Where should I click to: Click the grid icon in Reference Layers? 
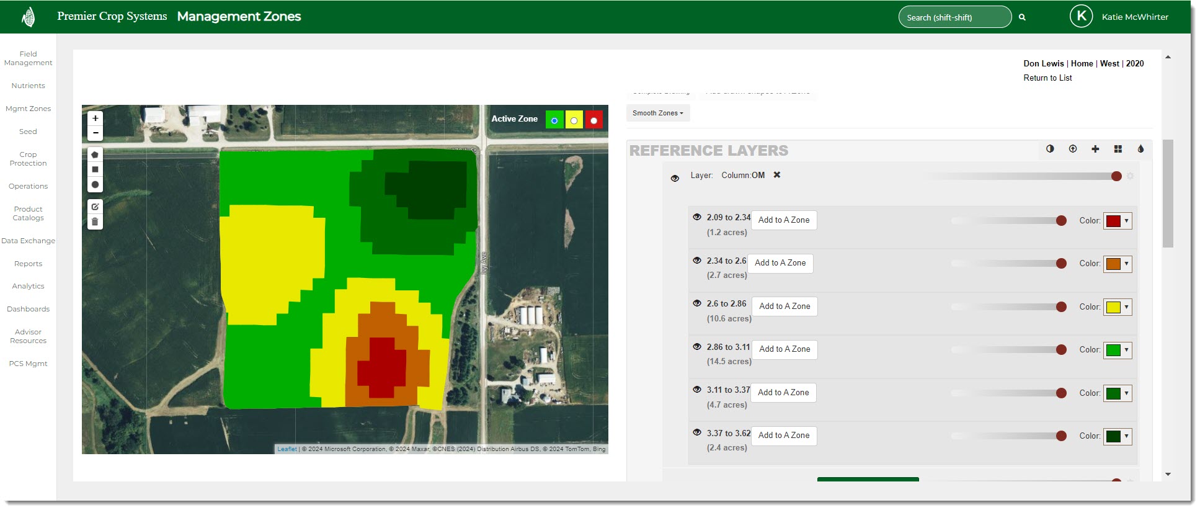tap(1118, 149)
